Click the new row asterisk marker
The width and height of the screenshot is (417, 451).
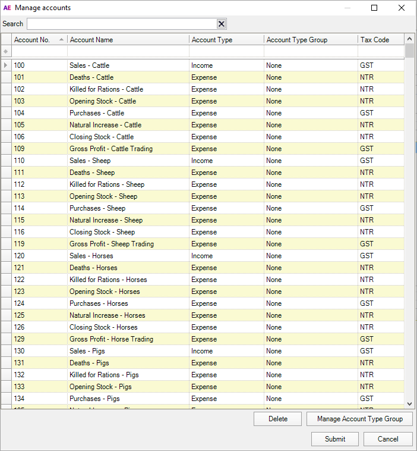[6, 52]
